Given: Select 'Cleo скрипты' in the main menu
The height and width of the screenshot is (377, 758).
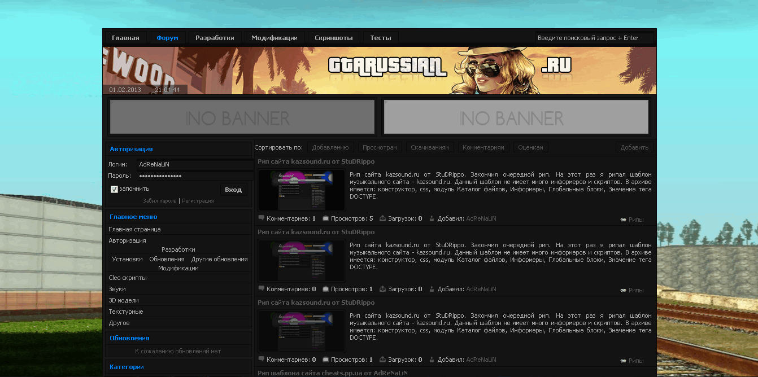Looking at the screenshot, I should 128,278.
